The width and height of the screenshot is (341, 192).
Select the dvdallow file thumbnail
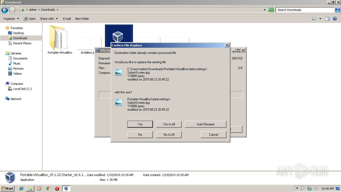(x=89, y=43)
